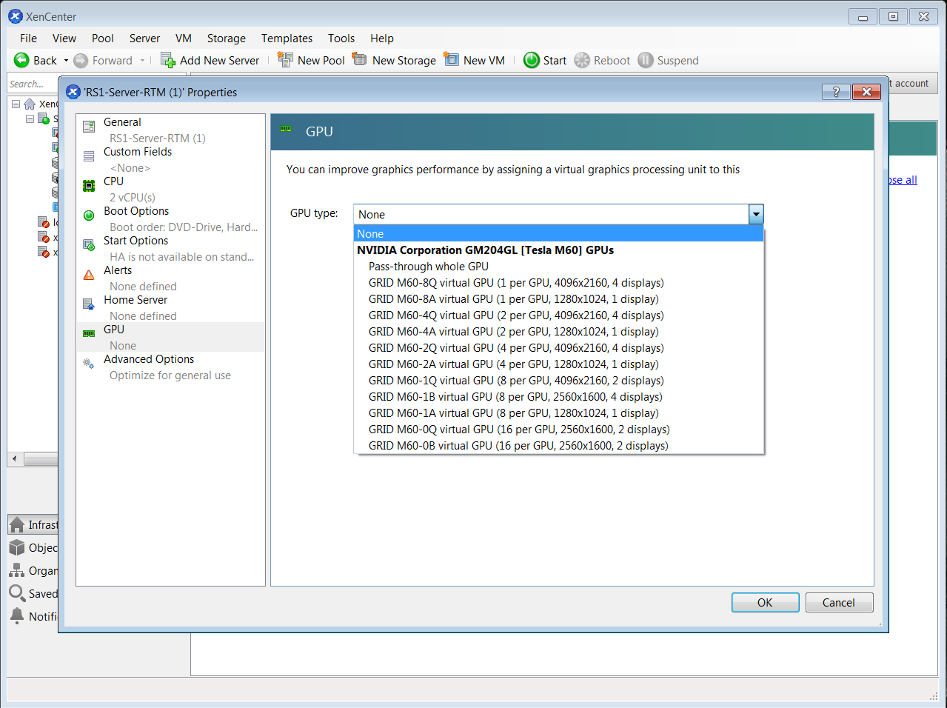Open the VM menu
This screenshot has height=708, width=947.
point(183,39)
